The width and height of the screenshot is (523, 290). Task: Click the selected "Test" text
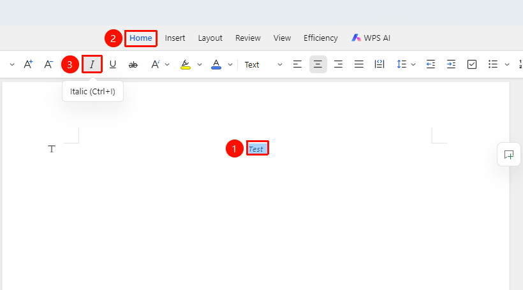click(256, 149)
